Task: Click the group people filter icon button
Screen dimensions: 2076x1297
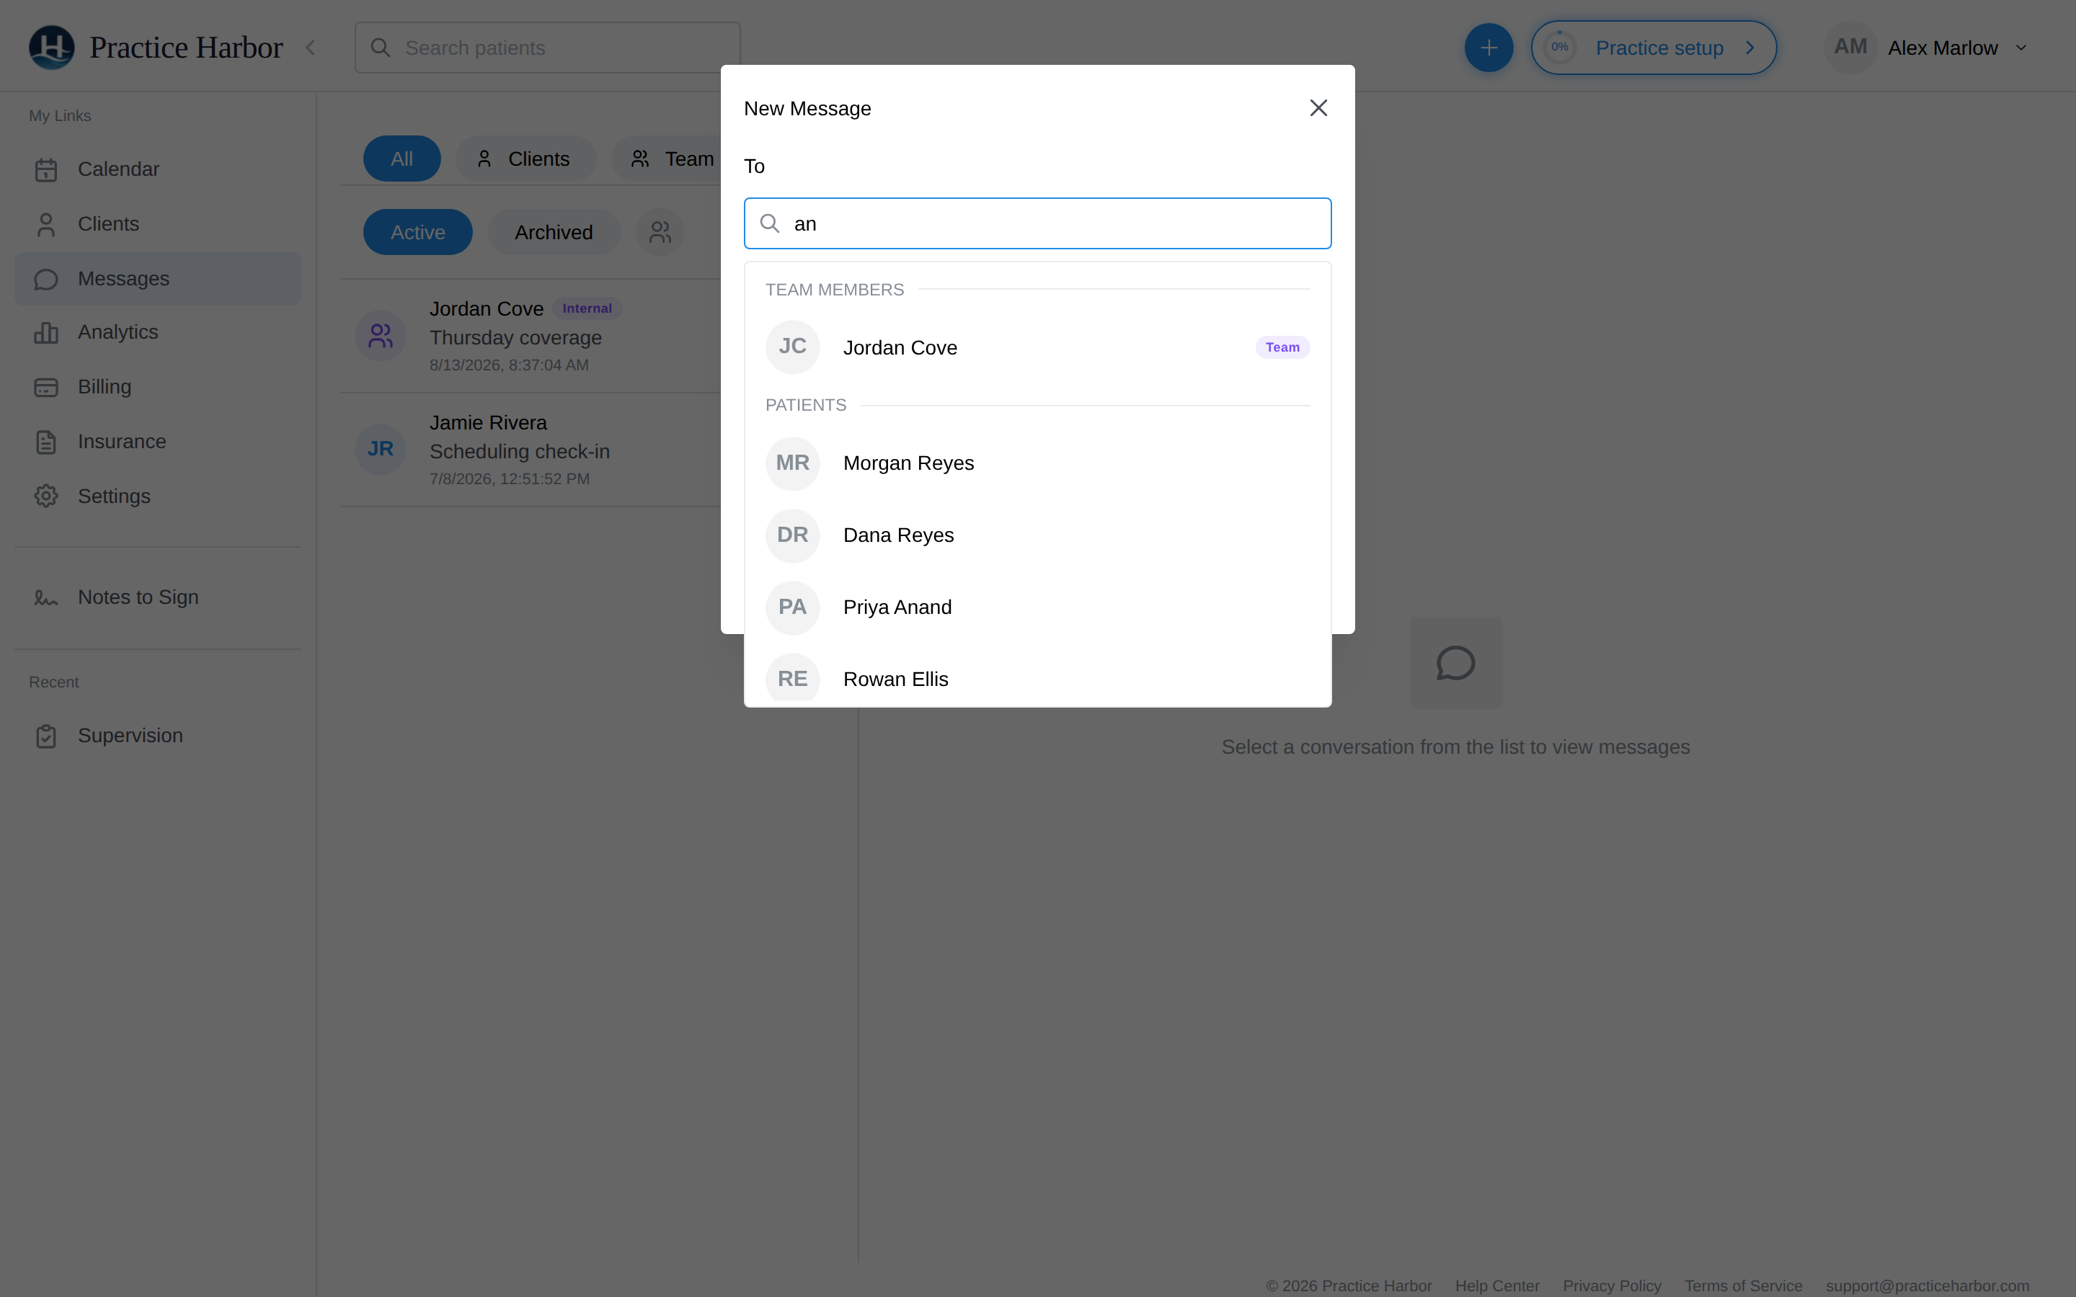Action: 660,233
